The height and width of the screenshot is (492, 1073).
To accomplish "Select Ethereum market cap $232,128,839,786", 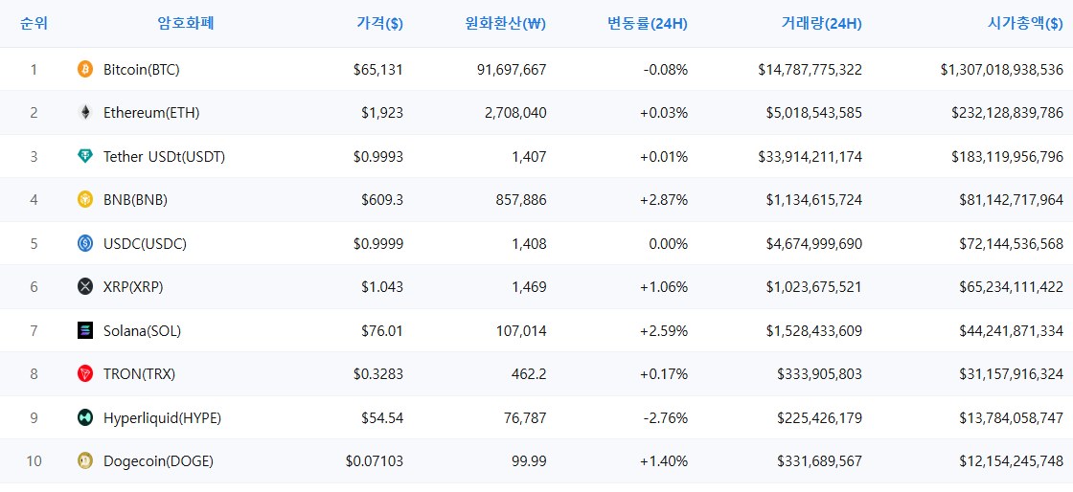I will [x=1008, y=113].
